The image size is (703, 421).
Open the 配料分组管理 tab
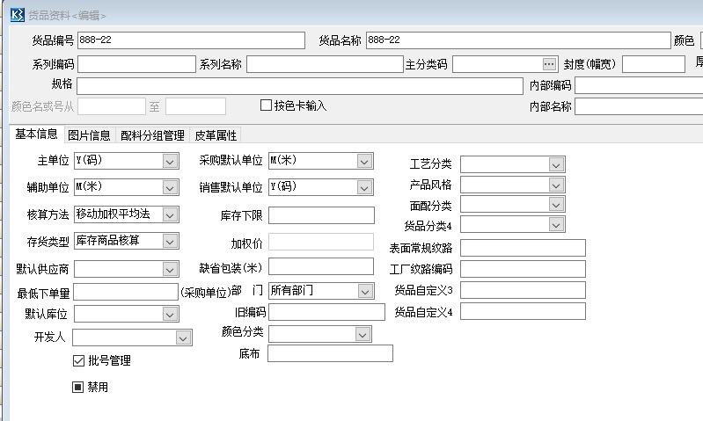152,135
